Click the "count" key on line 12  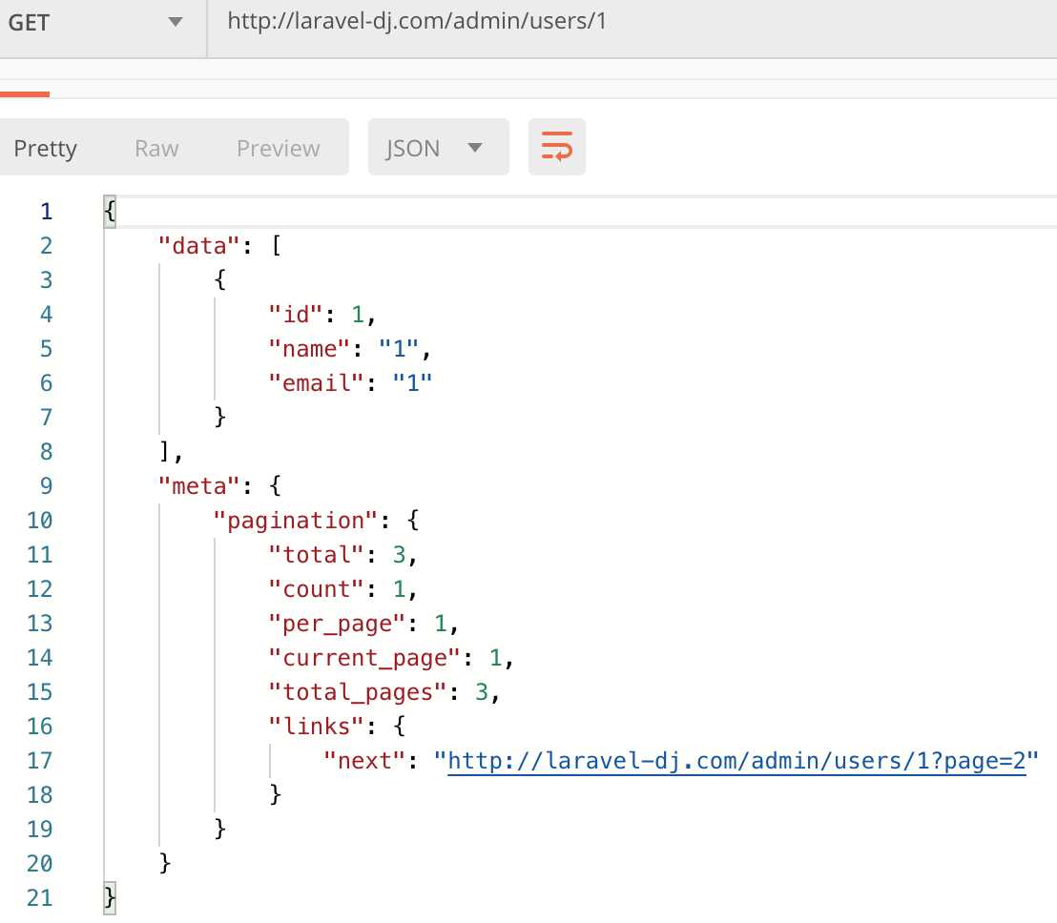point(316,589)
